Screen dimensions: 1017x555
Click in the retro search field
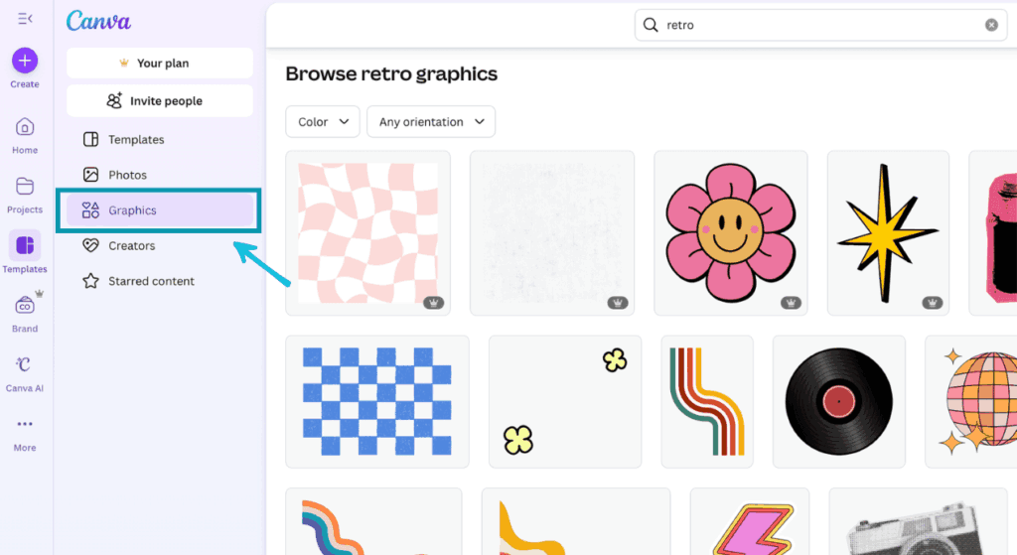(x=814, y=25)
